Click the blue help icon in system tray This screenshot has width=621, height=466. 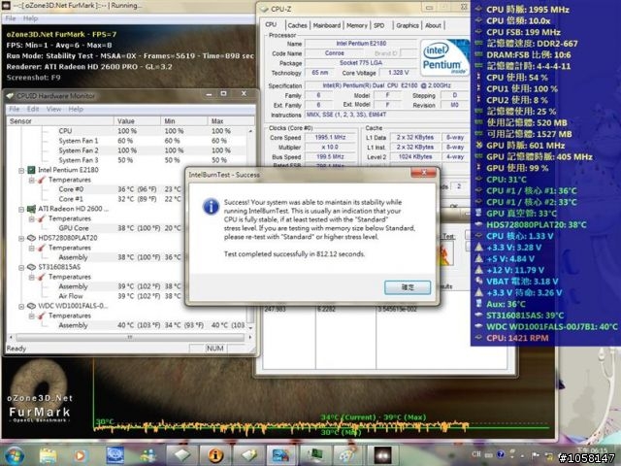tap(501, 454)
